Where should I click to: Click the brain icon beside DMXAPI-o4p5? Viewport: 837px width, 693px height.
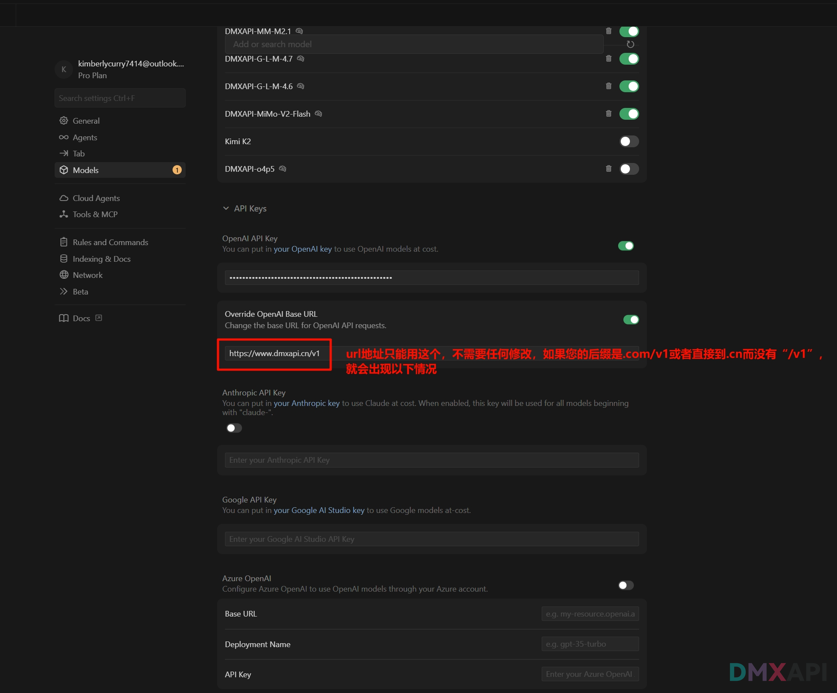(283, 169)
